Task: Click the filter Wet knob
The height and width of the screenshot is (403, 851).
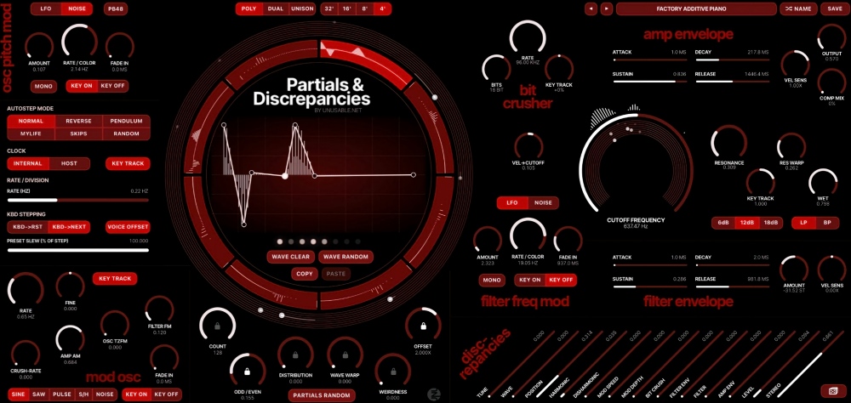Action: pos(823,184)
